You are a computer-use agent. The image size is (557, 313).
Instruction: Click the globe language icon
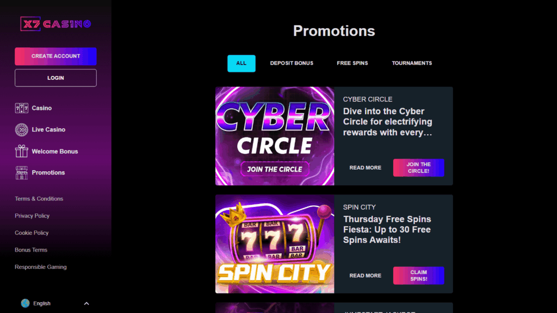point(25,303)
